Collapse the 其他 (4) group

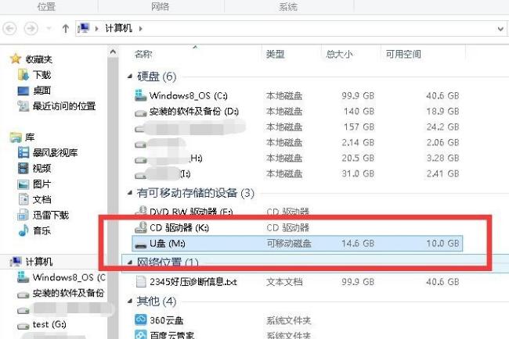click(129, 301)
